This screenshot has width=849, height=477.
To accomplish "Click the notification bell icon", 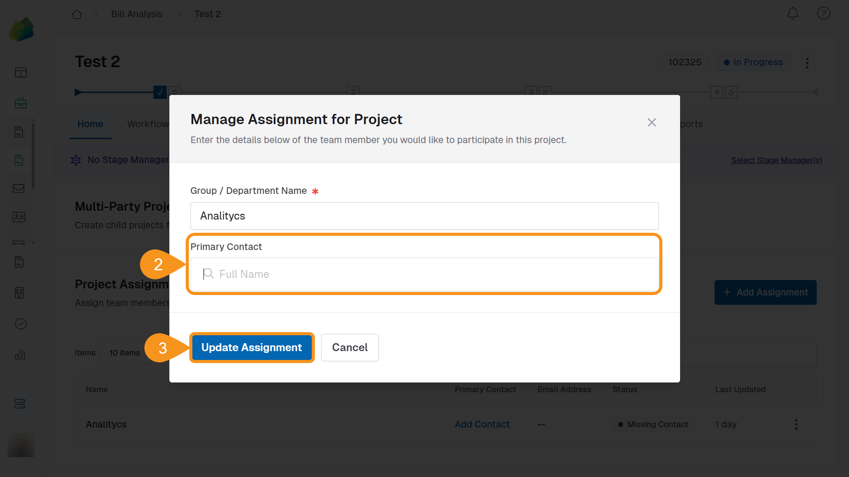I will tap(792, 14).
